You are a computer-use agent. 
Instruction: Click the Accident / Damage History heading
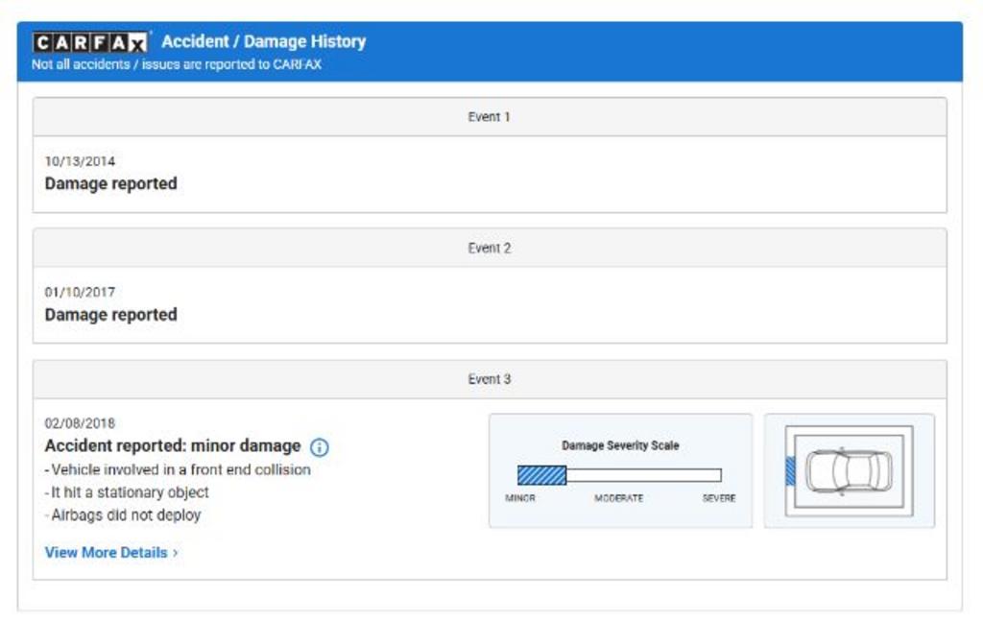pos(264,41)
